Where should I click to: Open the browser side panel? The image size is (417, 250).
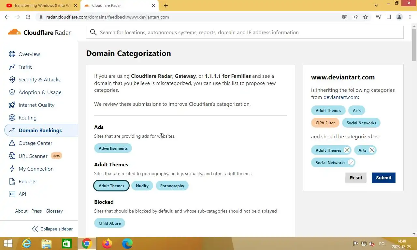(389, 17)
